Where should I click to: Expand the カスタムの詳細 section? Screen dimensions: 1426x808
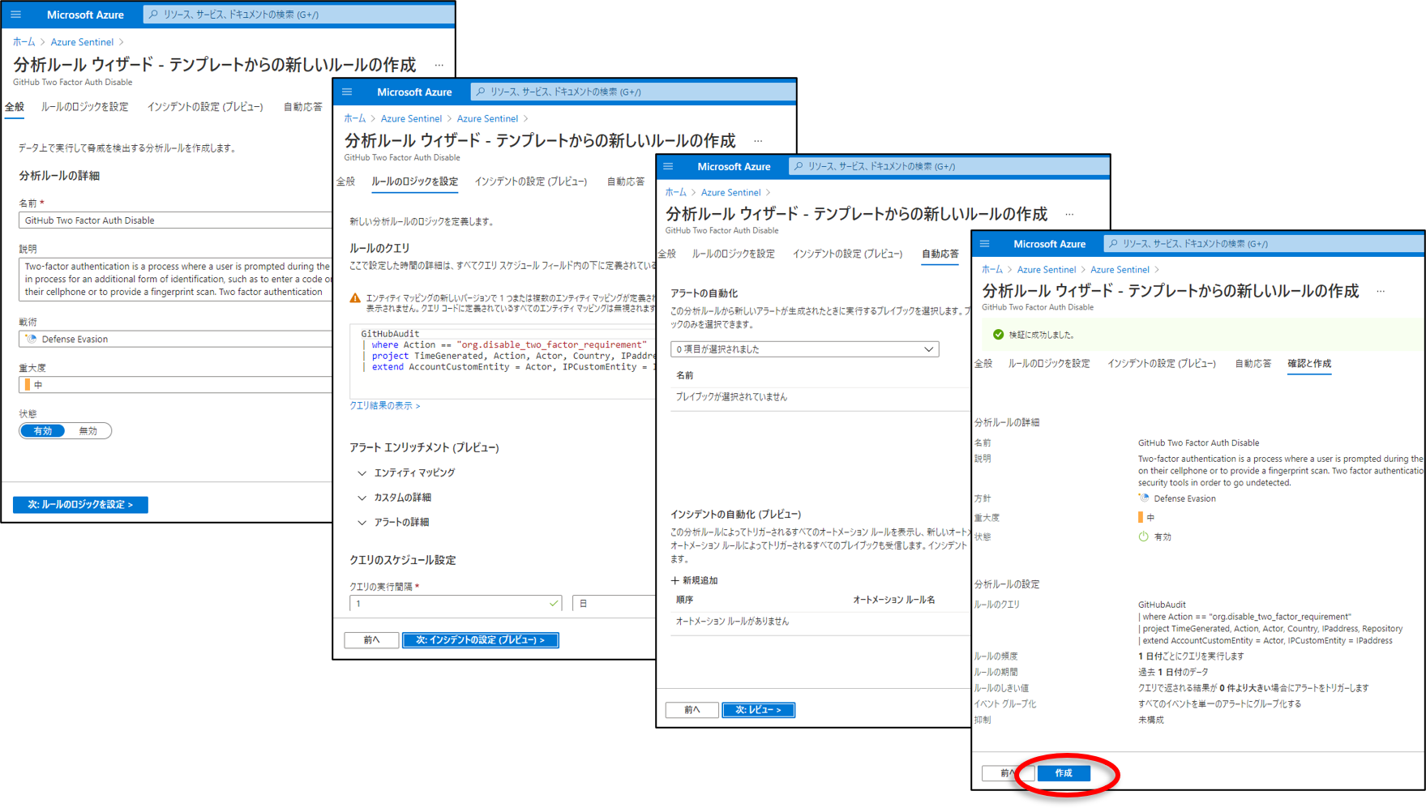coord(395,498)
